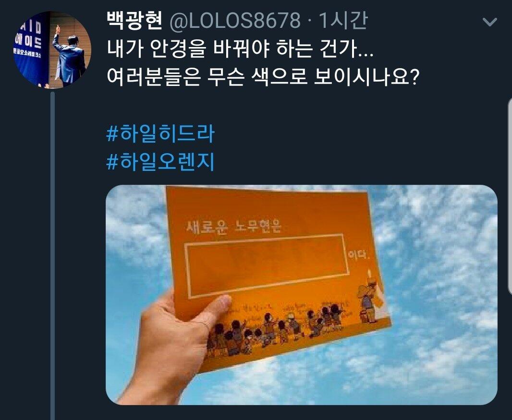512x420 pixels.
Task: Open the 1시간 timestamp permalink
Action: pos(343,21)
